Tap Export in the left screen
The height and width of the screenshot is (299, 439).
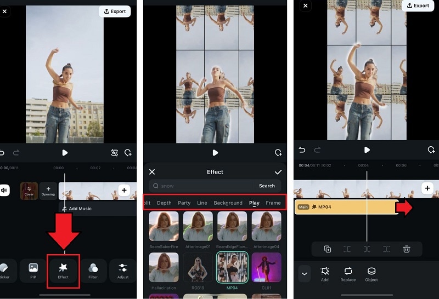pyautogui.click(x=115, y=12)
